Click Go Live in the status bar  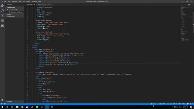pyautogui.click(x=154, y=104)
